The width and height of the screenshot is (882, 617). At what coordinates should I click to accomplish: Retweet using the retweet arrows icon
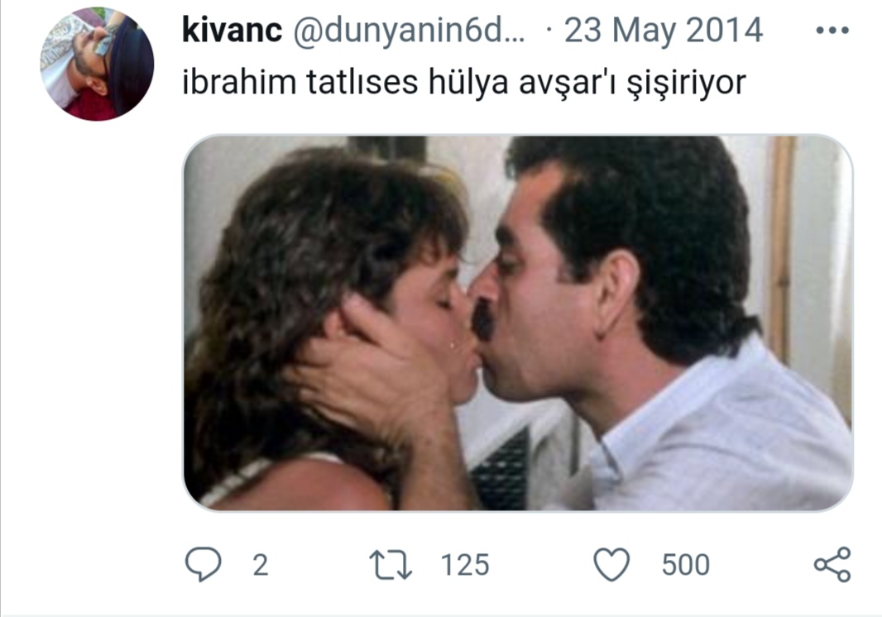(x=391, y=565)
